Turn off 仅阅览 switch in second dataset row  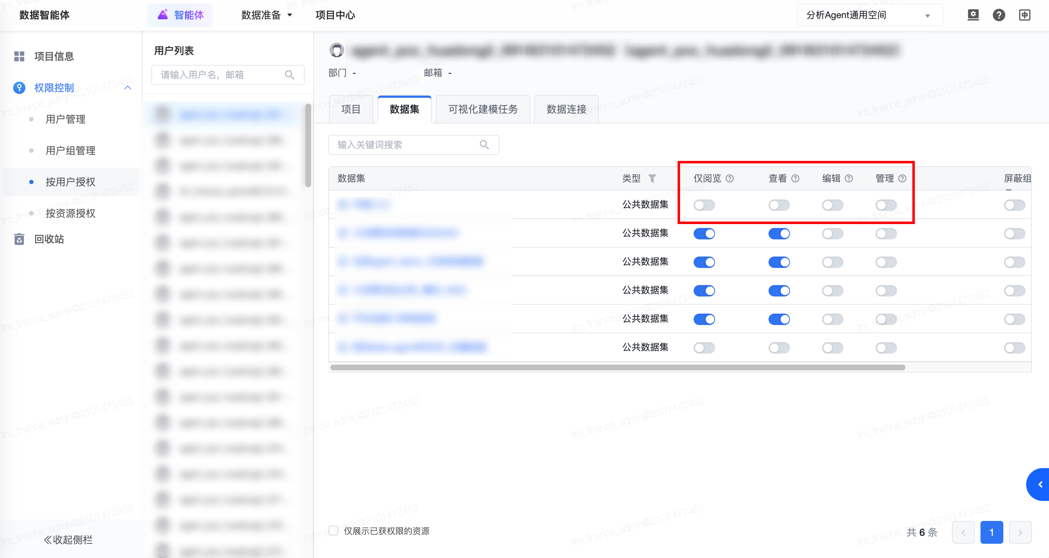coord(704,233)
